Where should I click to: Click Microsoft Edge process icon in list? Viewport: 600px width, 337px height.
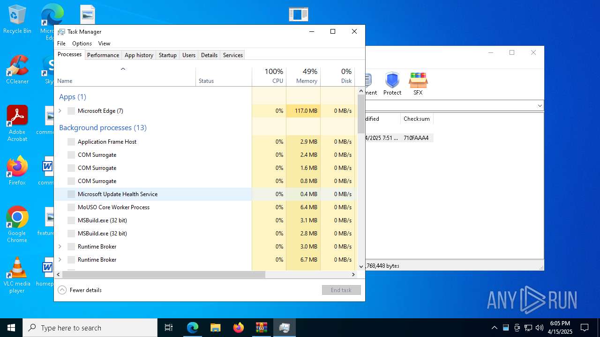point(71,111)
